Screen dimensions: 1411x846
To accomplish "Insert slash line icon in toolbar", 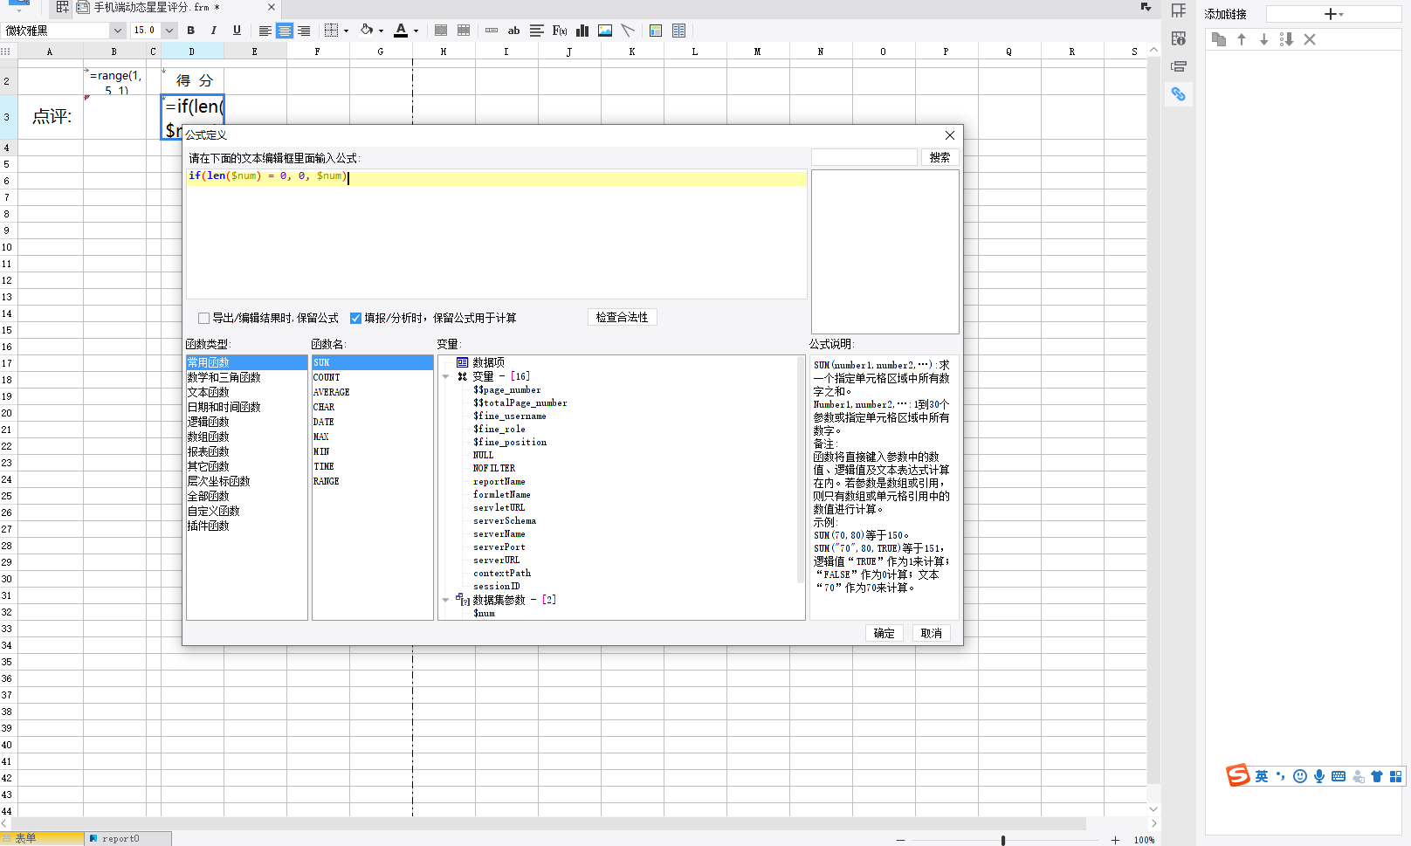I will tap(628, 31).
